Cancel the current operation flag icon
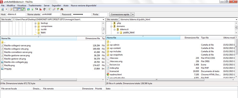The height and width of the screenshot is (98, 238). pyautogui.click(x=36, y=9)
